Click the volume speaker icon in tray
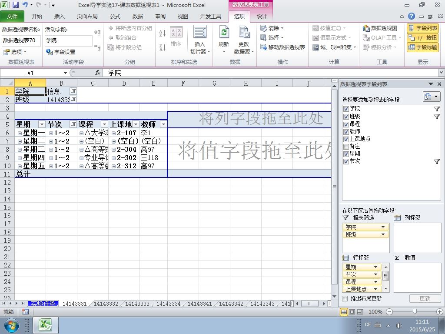 [399, 325]
